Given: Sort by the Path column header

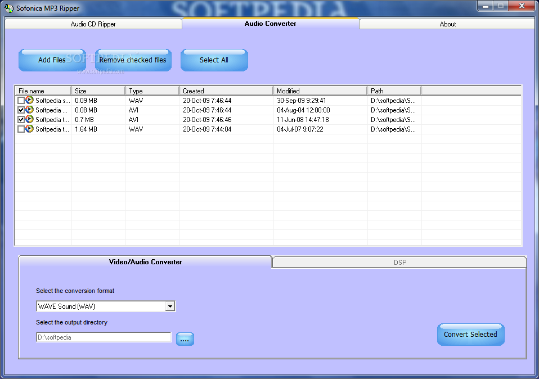Looking at the screenshot, I should (x=394, y=91).
